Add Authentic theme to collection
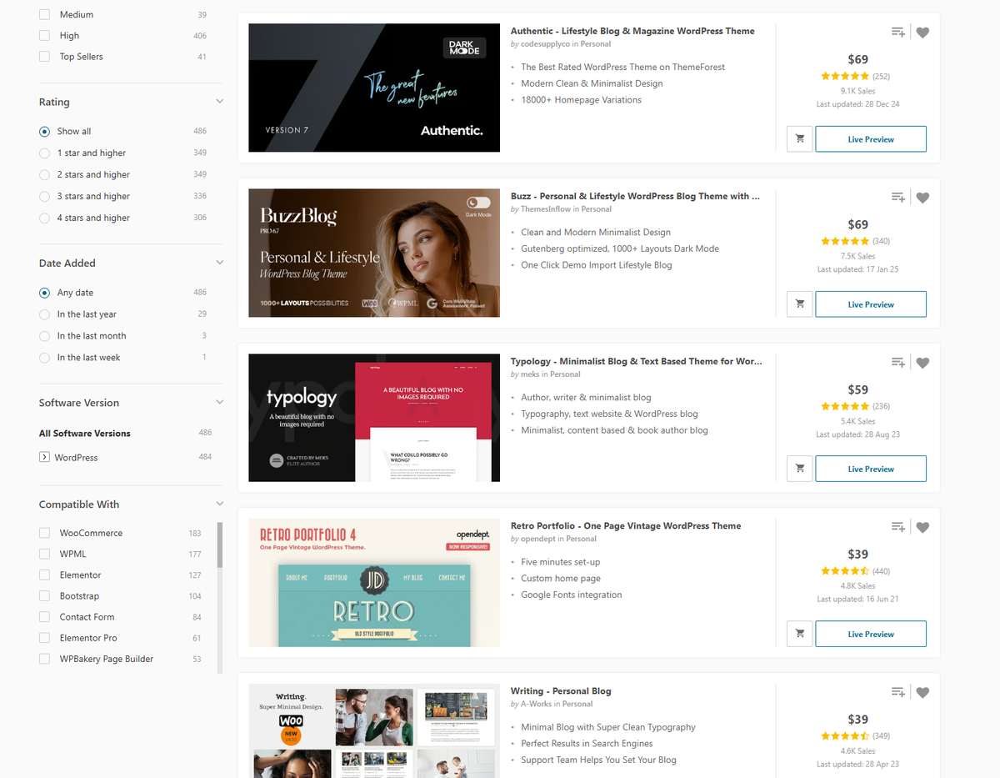The image size is (1000, 778). (897, 33)
